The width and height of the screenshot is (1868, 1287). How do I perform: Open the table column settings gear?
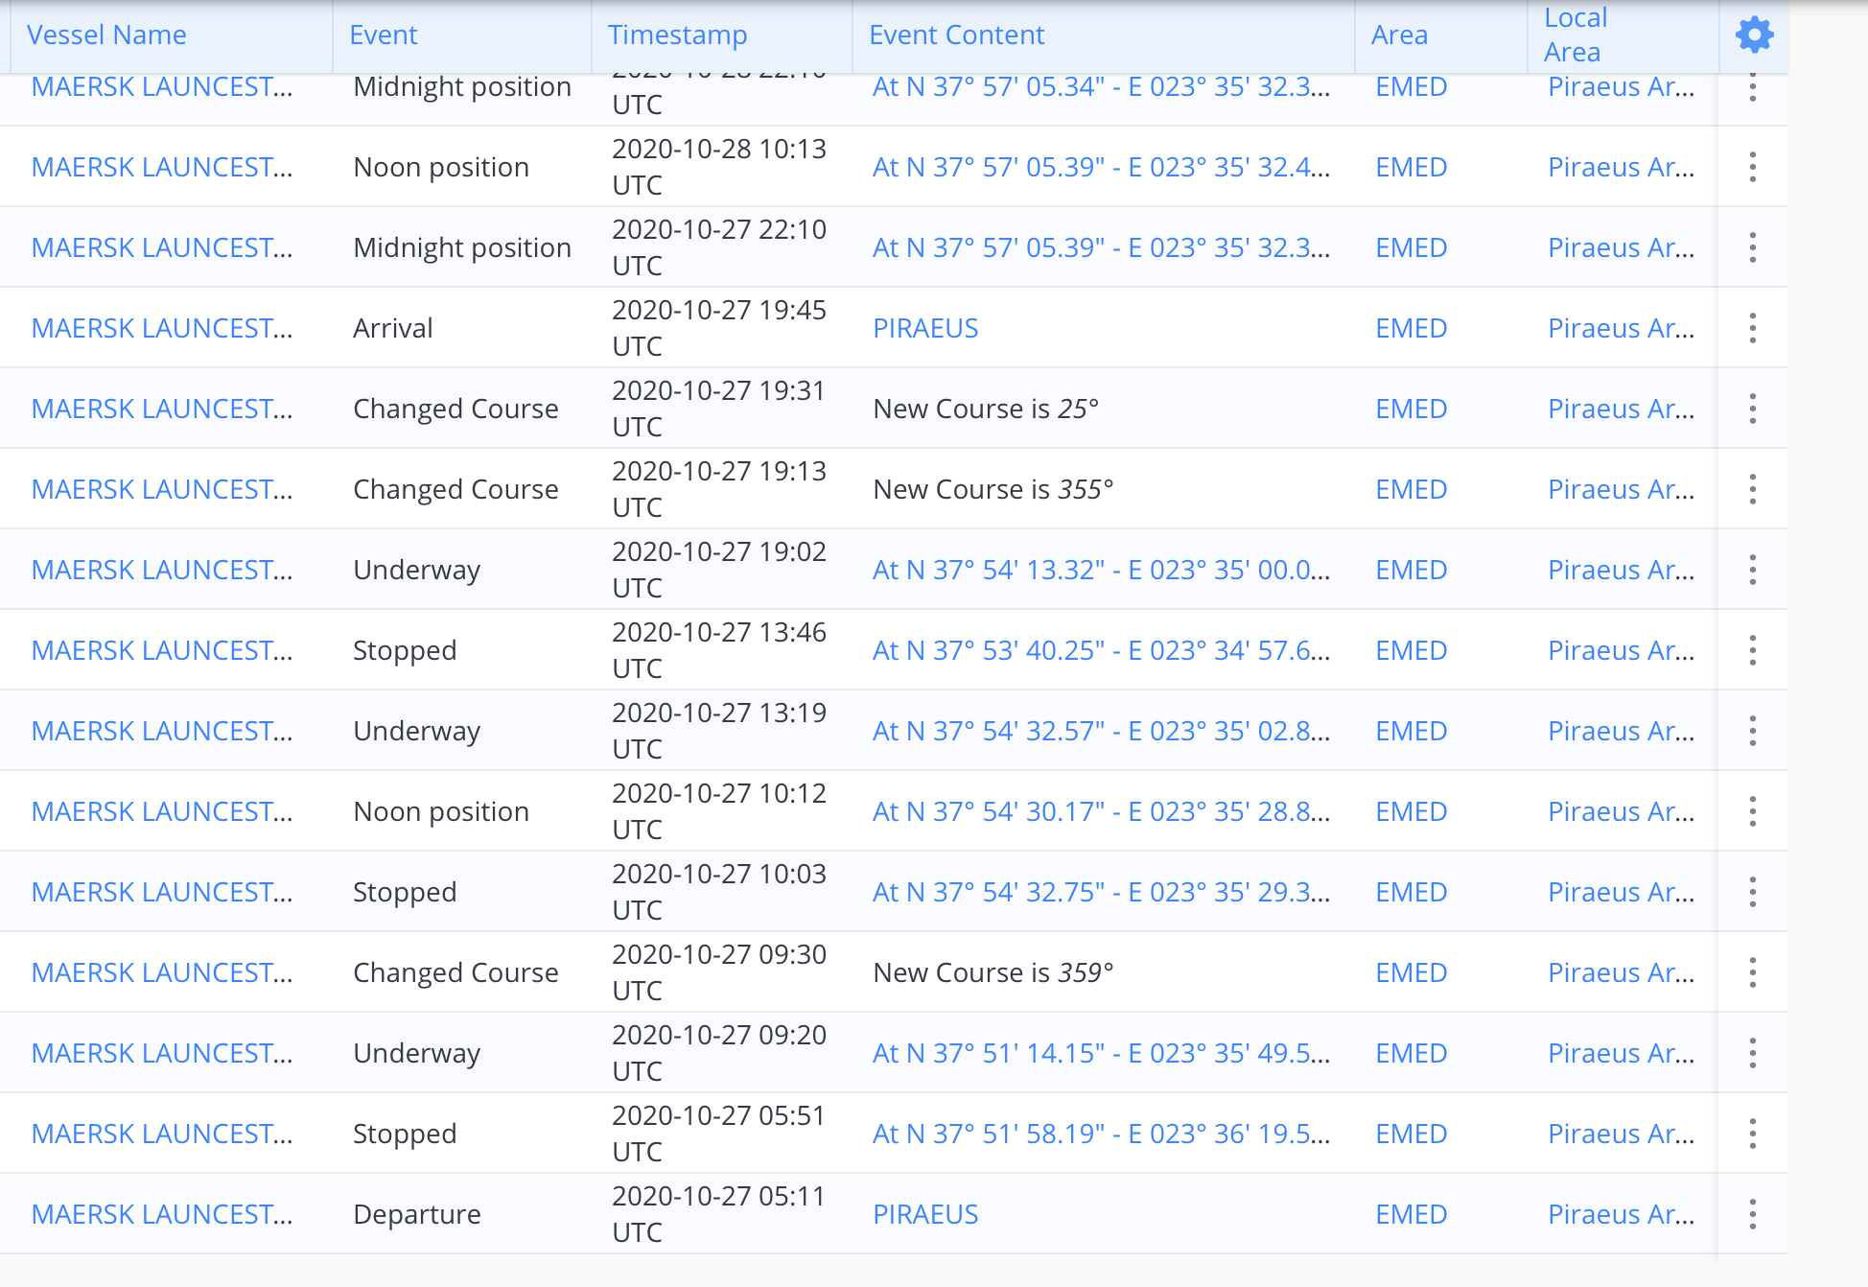click(1754, 35)
